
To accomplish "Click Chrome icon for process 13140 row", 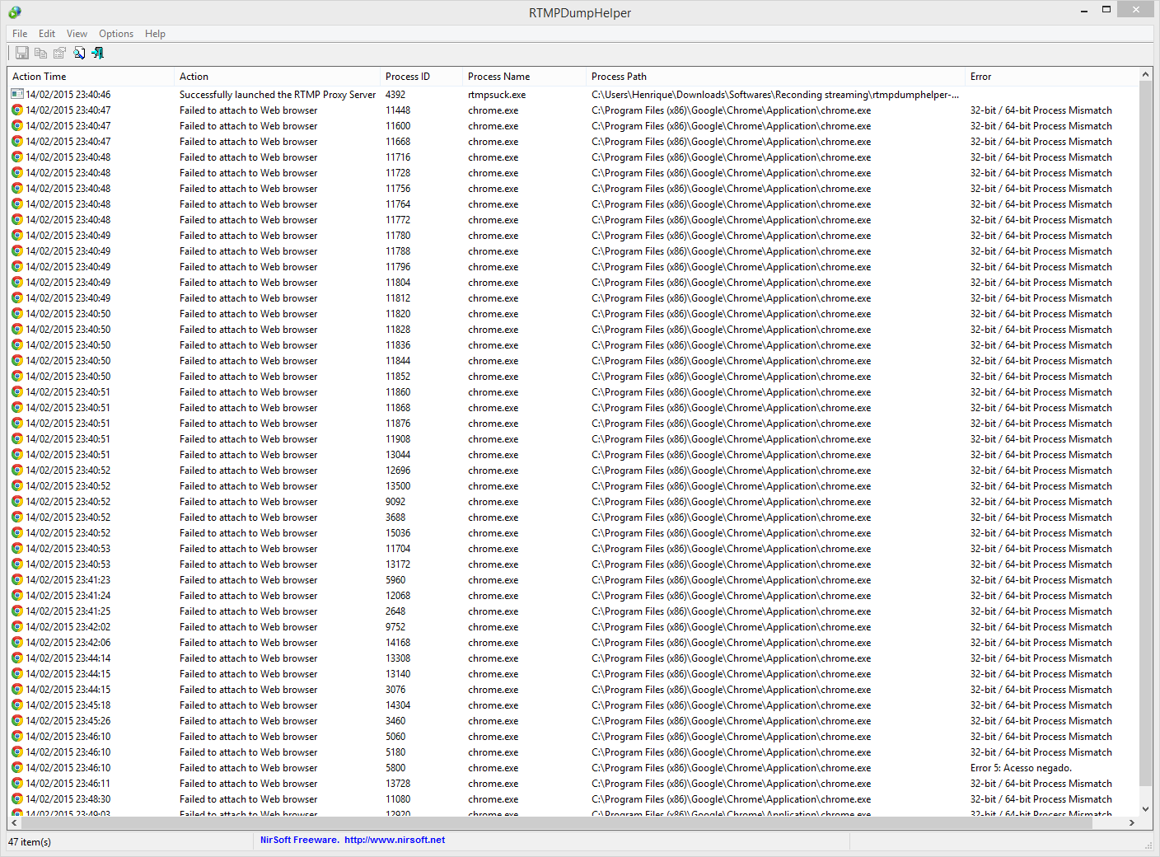I will tap(17, 674).
